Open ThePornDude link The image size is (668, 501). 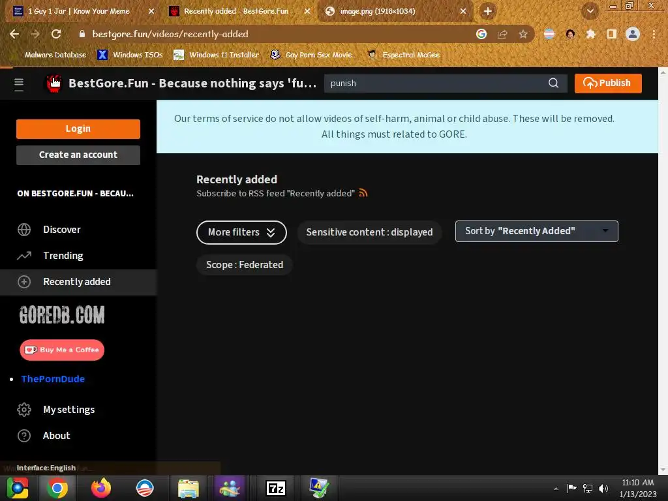53,379
